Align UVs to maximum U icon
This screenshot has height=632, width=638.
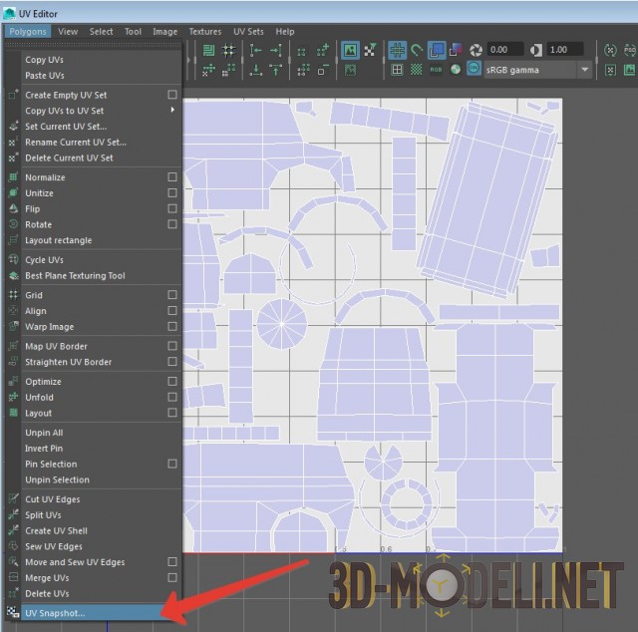click(276, 50)
